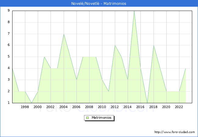198x137 pixels.
Task: Click the y-axis label 1
Action: click(x=9, y=103)
